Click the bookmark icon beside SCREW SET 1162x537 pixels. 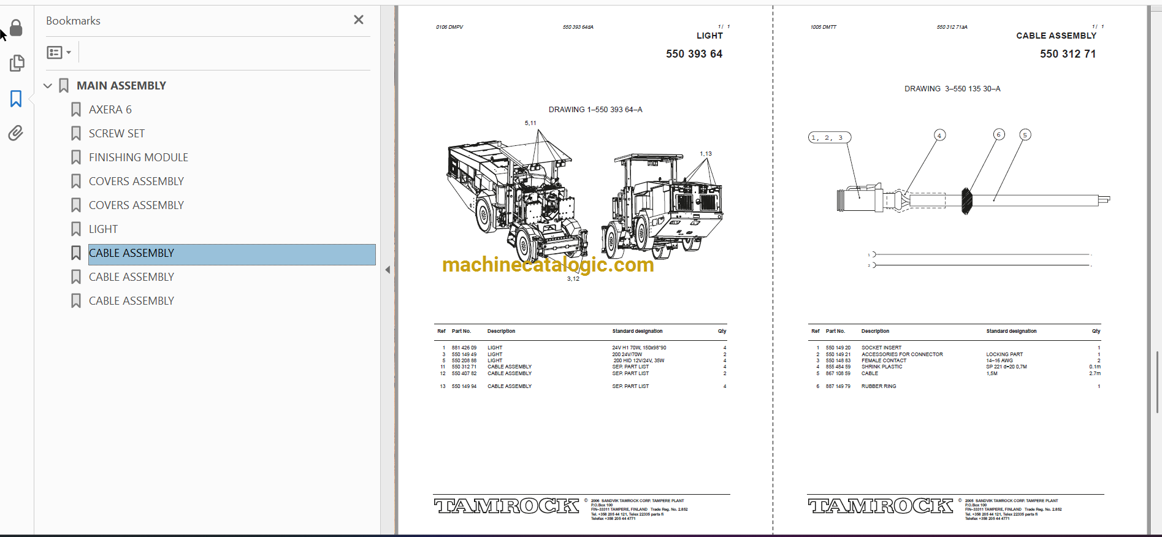coord(76,134)
